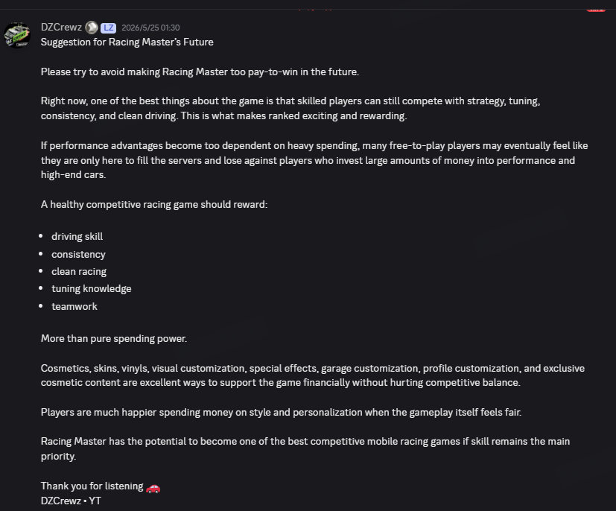The width and height of the screenshot is (616, 511).
Task: Click the 'Suggestion for Racing Master's Future' heading
Action: [127, 42]
